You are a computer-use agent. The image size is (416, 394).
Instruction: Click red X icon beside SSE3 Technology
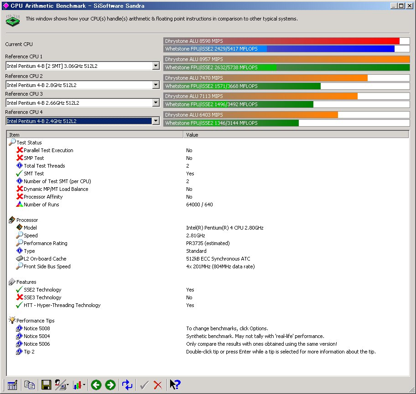[x=20, y=297]
